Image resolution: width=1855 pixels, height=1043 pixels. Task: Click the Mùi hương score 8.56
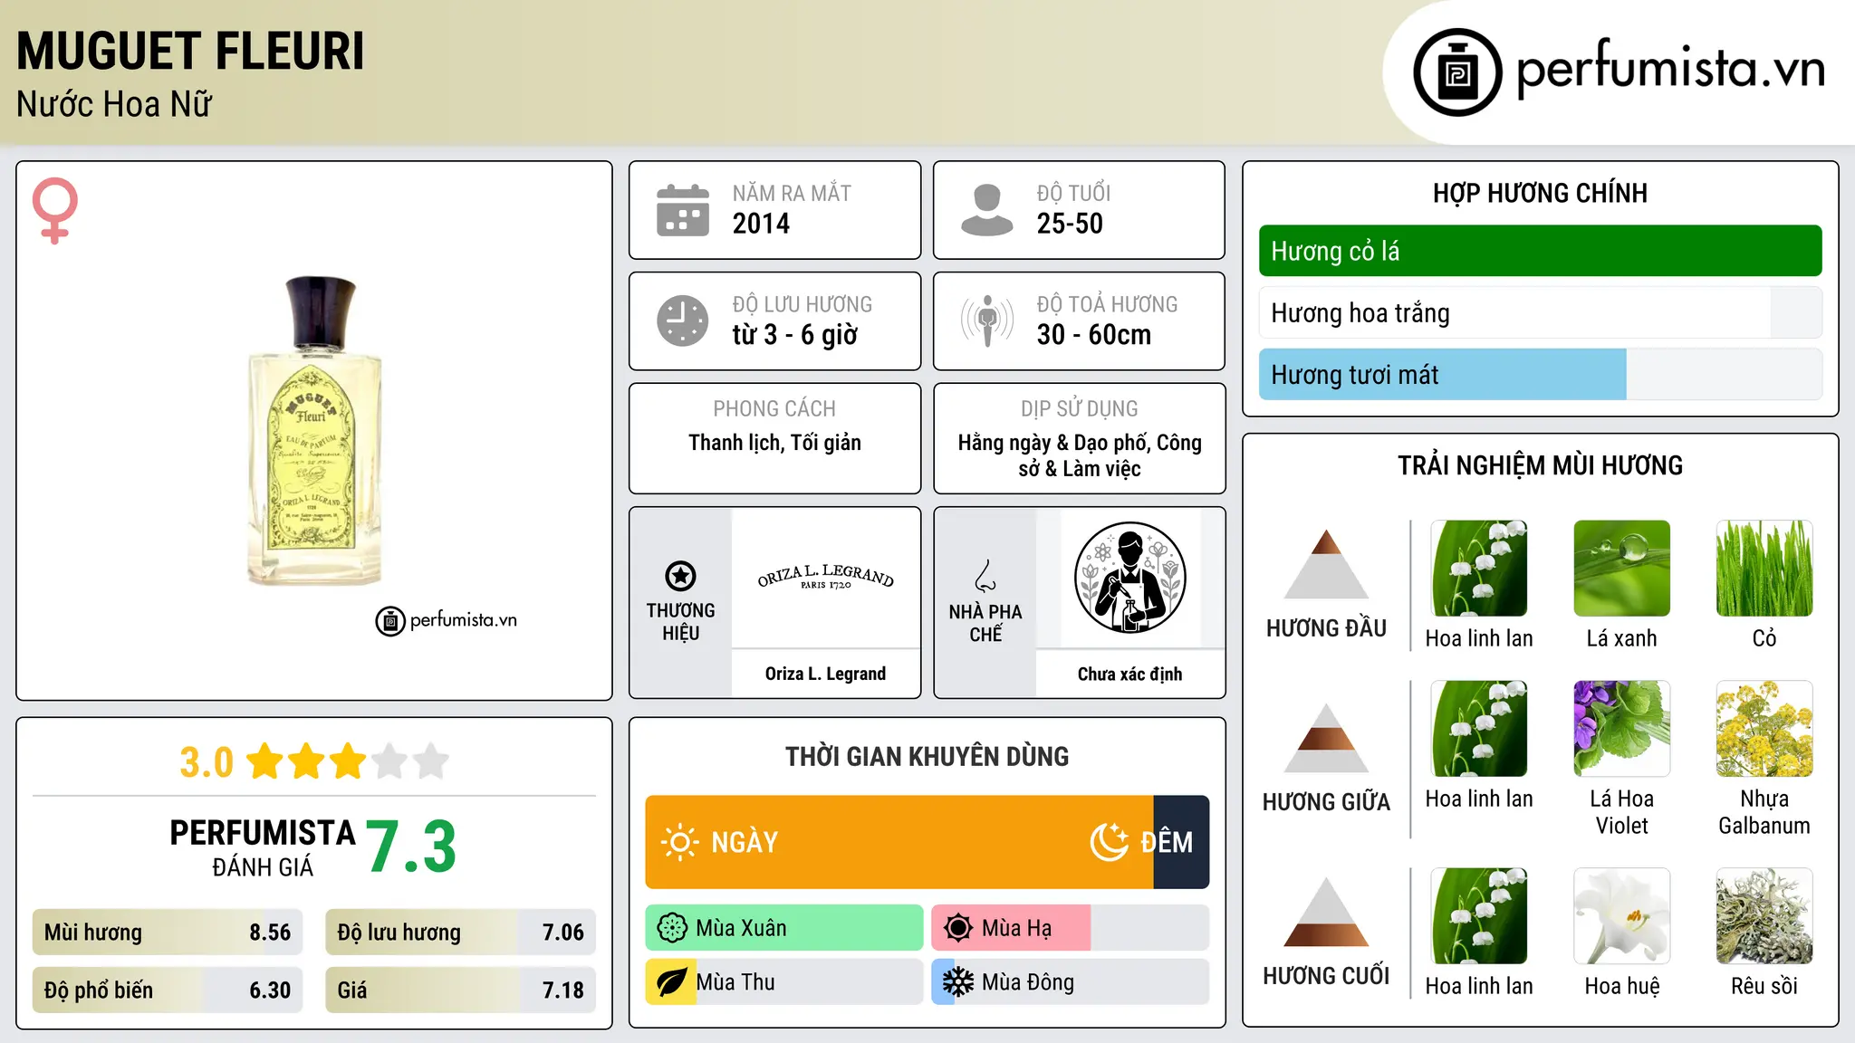pyautogui.click(x=270, y=933)
